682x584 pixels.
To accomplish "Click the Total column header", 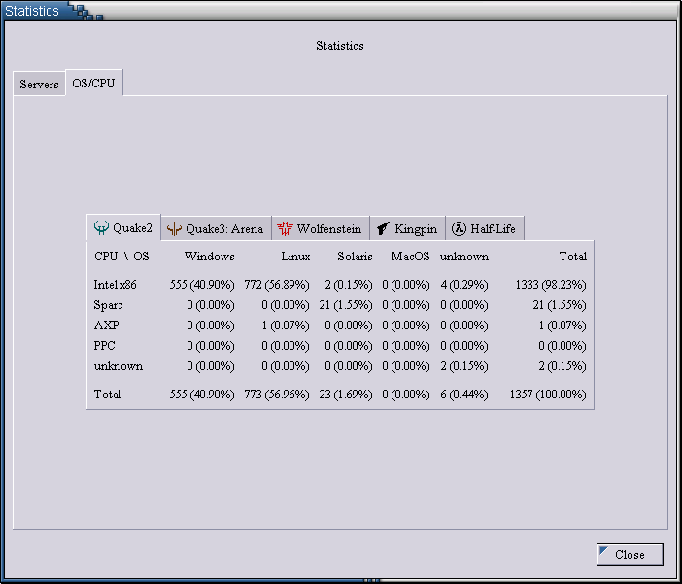I will point(573,257).
